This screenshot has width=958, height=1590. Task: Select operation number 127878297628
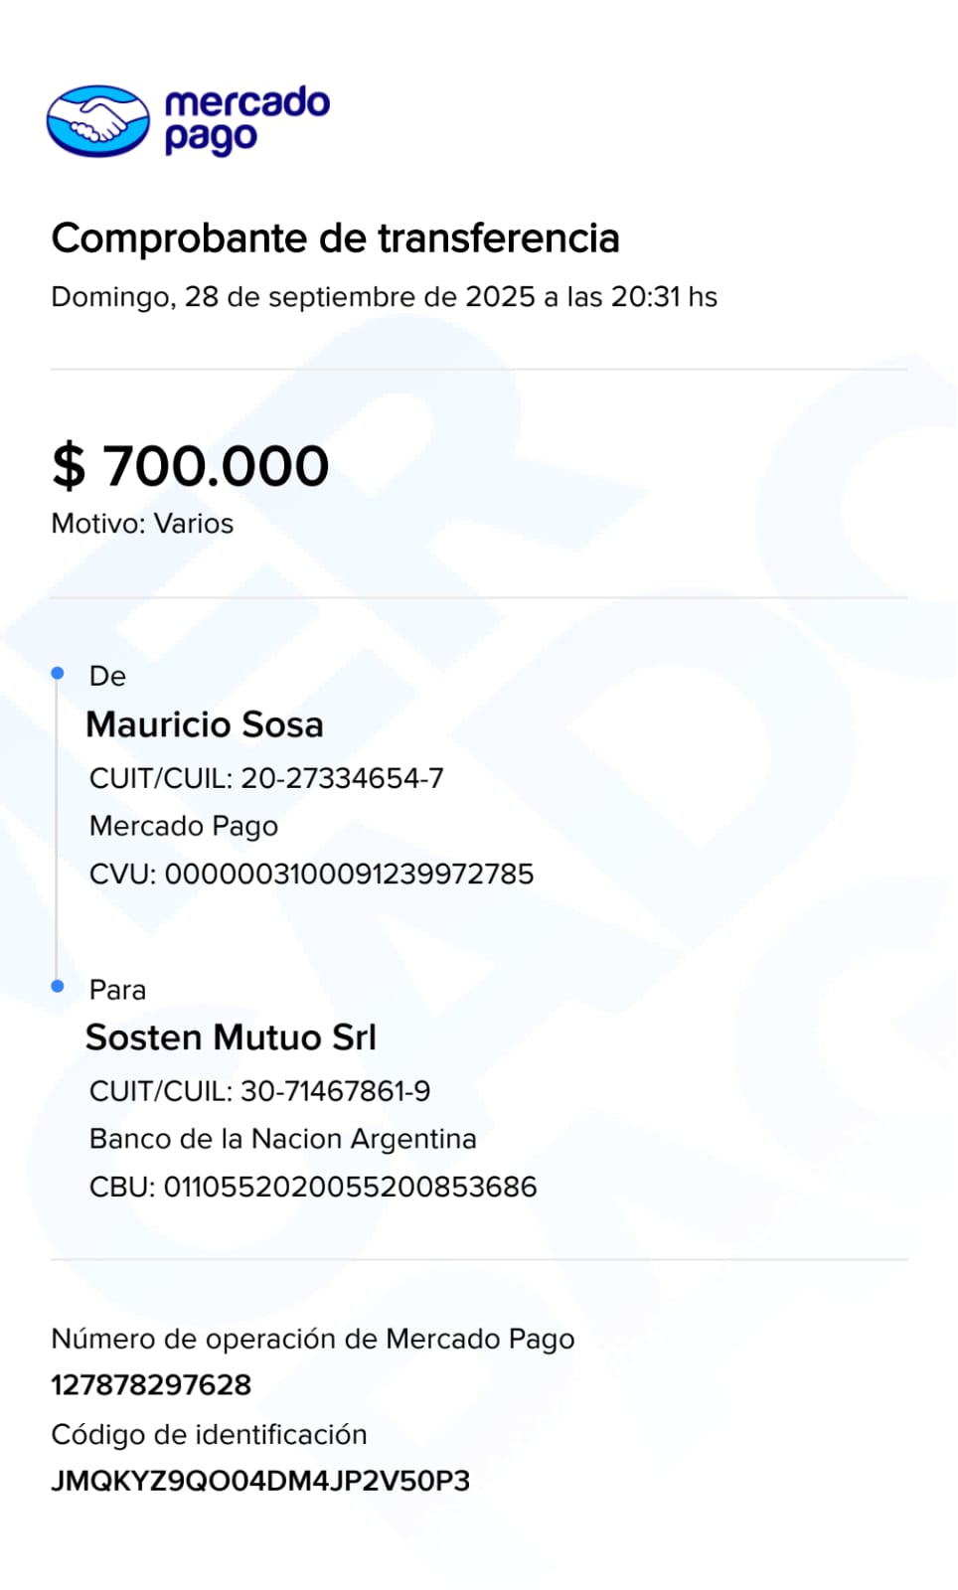coord(151,1384)
